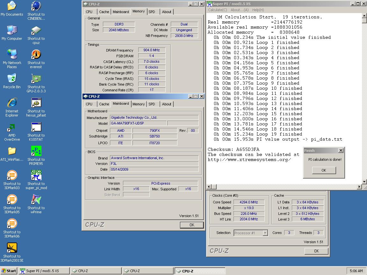Select motherboard Model field GA-MA790FXT-UD5P
The width and height of the screenshot is (367, 275).
[138, 123]
